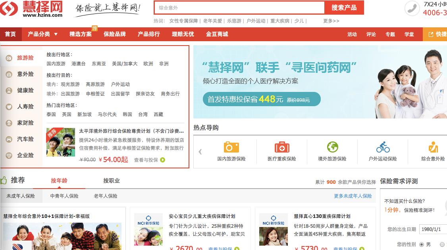The width and height of the screenshot is (447, 250).
Task: Select the 健康险 category icon
Action: 9,90
